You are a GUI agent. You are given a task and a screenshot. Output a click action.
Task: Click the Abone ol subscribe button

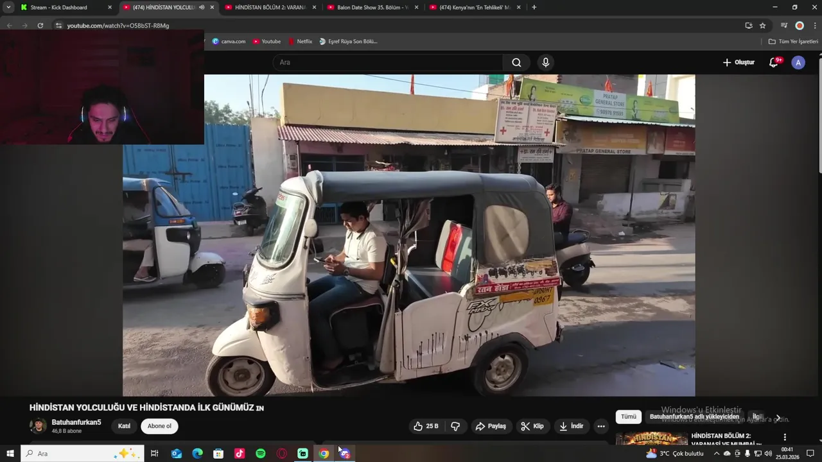159,426
